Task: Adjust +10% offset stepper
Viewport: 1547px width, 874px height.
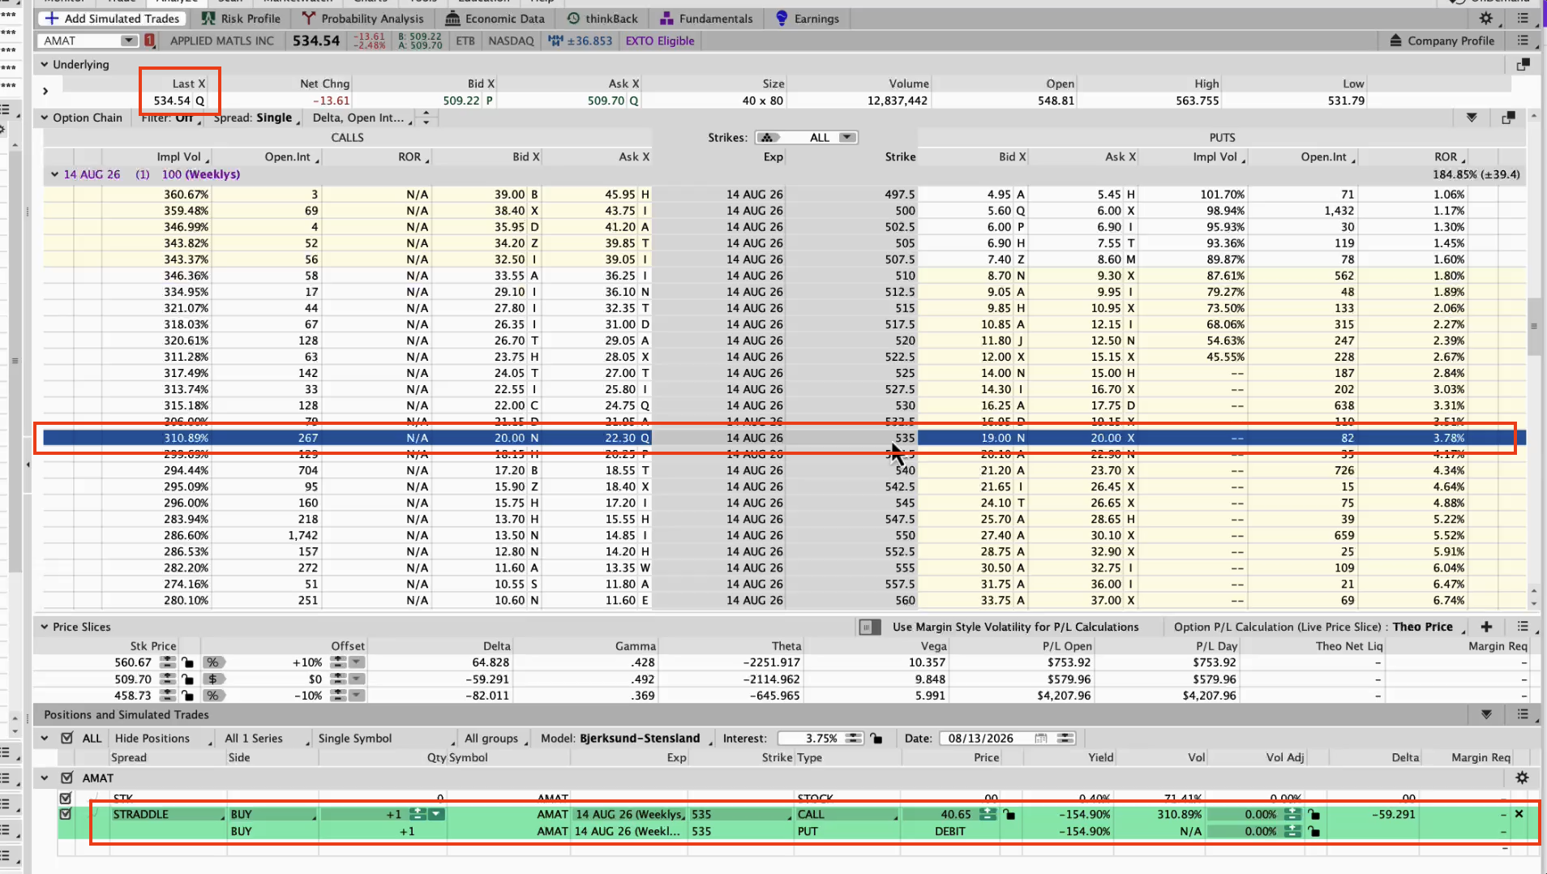Action: (338, 662)
